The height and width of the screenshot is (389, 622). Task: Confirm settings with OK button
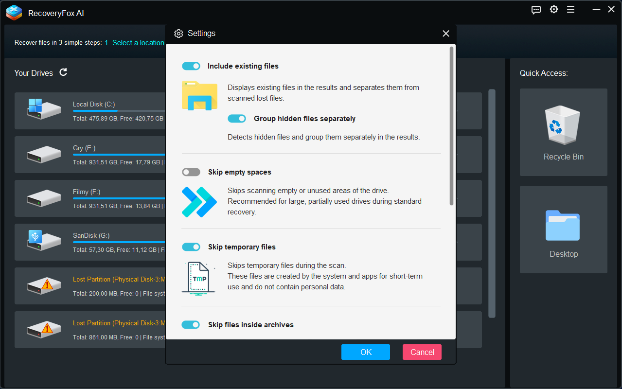click(366, 352)
